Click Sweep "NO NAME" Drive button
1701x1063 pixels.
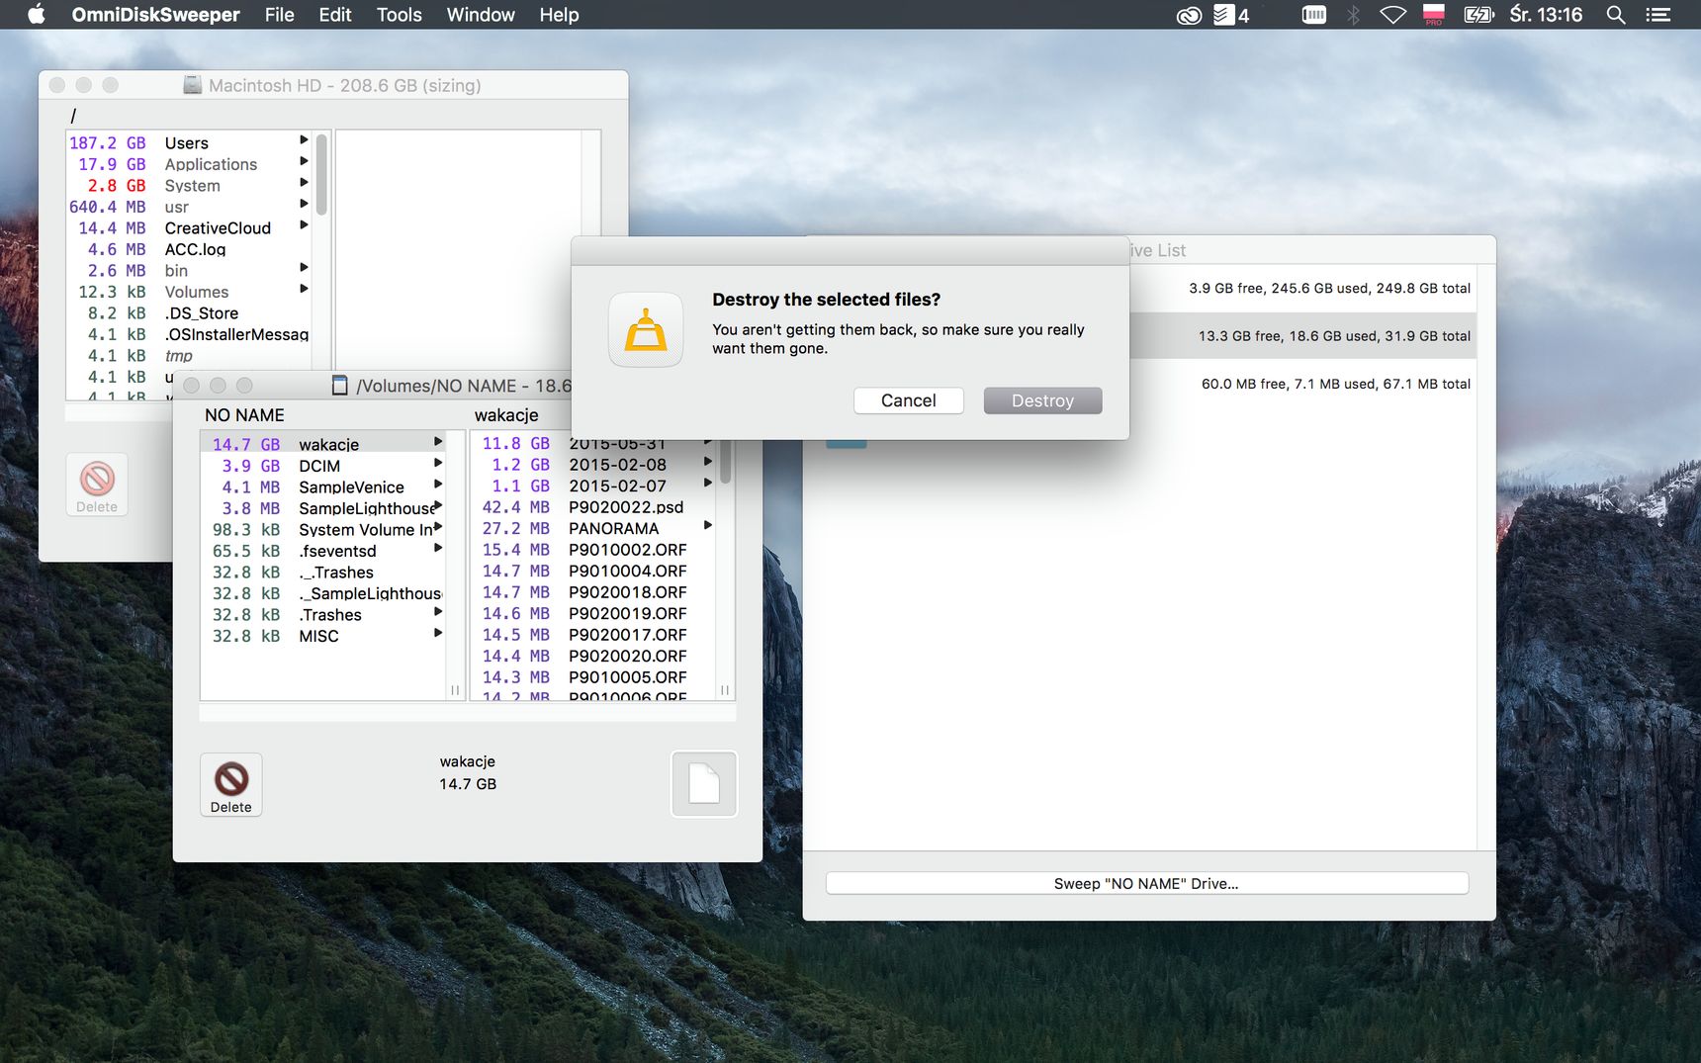pos(1146,883)
